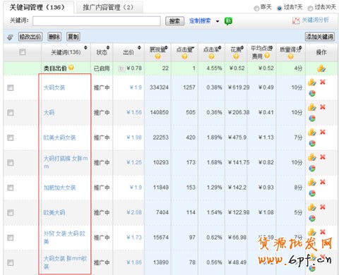
Task: Delete the 大码女装 keyword with red X
Action: point(323,82)
